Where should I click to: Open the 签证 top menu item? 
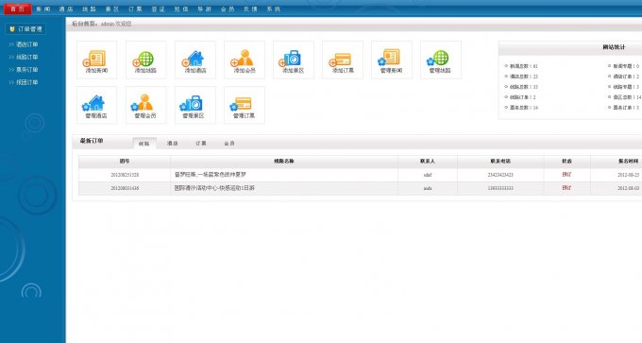pyautogui.click(x=158, y=9)
